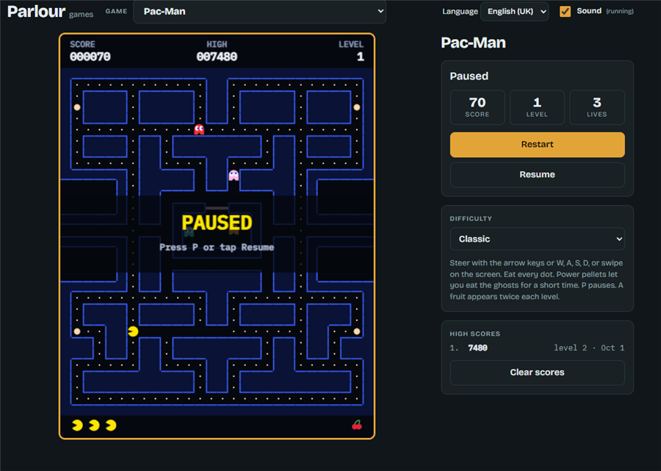Click the red ghost in the maze
This screenshot has width=661, height=471.
(x=199, y=129)
